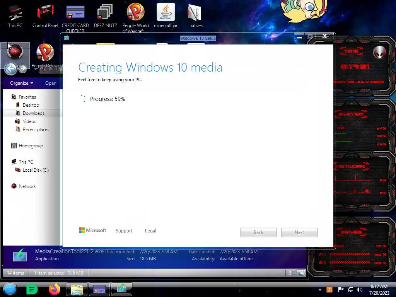Open the volume speaker tray icon
The height and width of the screenshot is (297, 396).
point(360,290)
